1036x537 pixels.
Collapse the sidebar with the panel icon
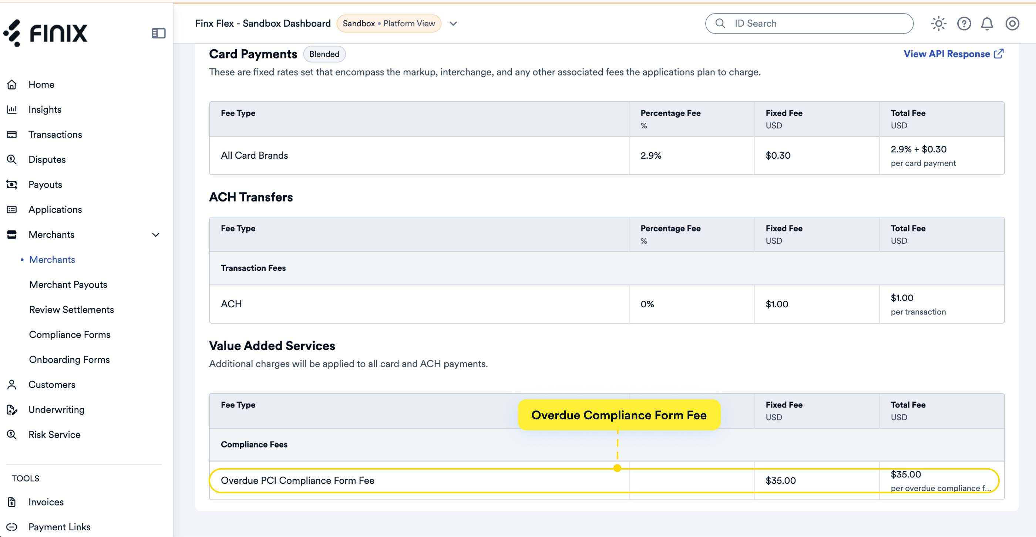click(158, 33)
